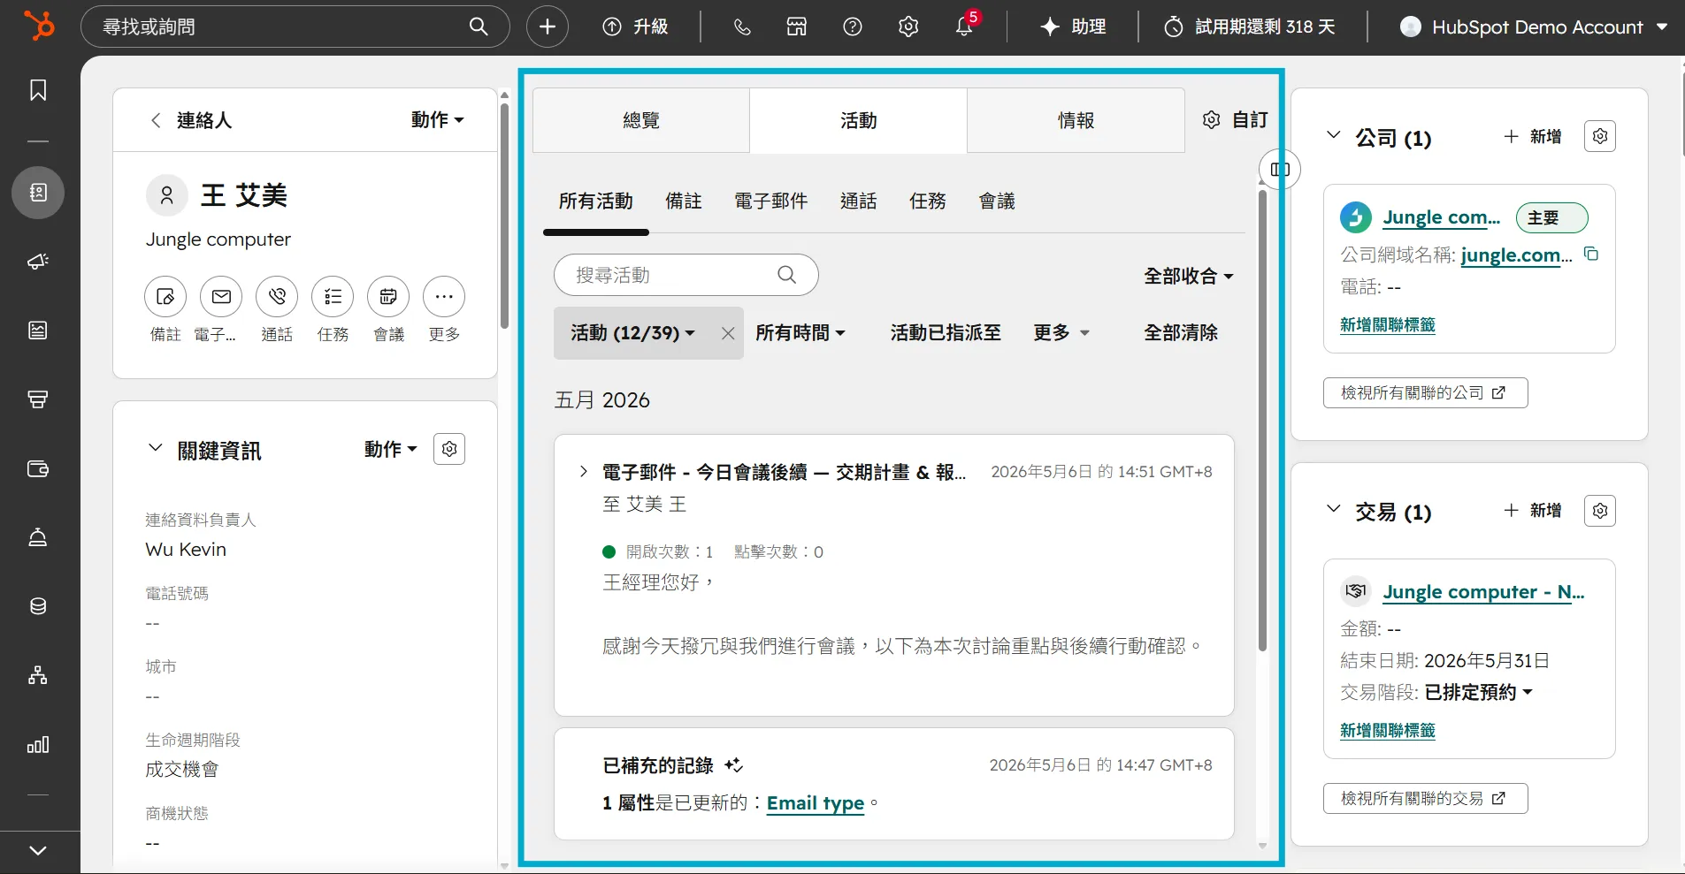Expand the 電子郵件 activity card chevron
The width and height of the screenshot is (1685, 874).
[x=583, y=471]
